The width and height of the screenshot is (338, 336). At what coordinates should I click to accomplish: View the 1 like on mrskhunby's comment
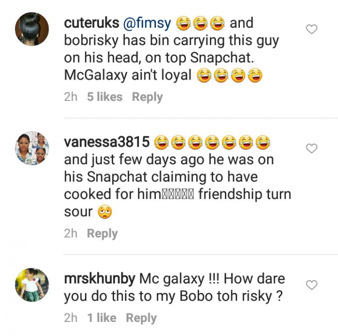coord(101,318)
